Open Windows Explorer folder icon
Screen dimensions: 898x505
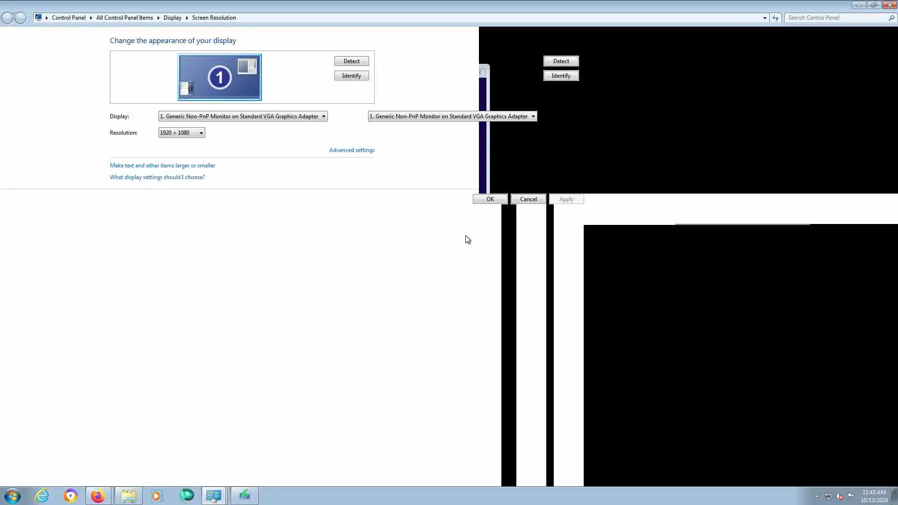tap(128, 496)
